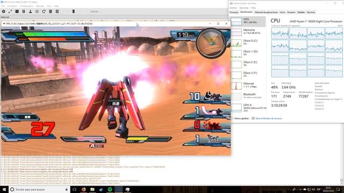Click the icon size slider handle in RPCS3 toolbar
Viewport: 344px width, 193px height.
(x=74, y=11)
